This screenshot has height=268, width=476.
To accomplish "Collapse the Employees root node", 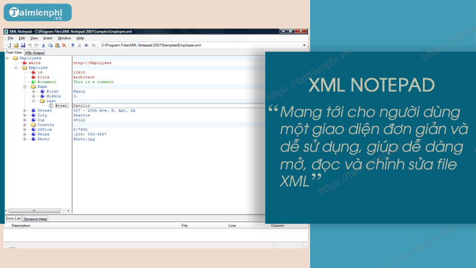I will pos(7,58).
